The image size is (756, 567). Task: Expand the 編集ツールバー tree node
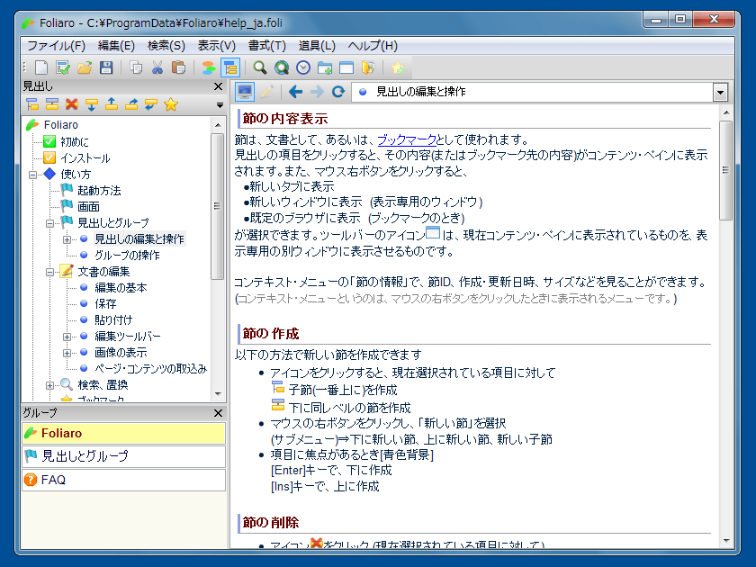coord(67,337)
